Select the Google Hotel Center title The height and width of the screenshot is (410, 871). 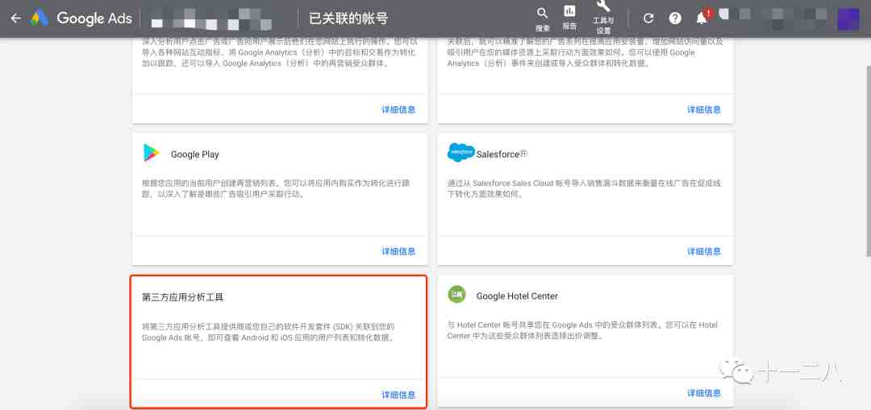[x=517, y=296]
